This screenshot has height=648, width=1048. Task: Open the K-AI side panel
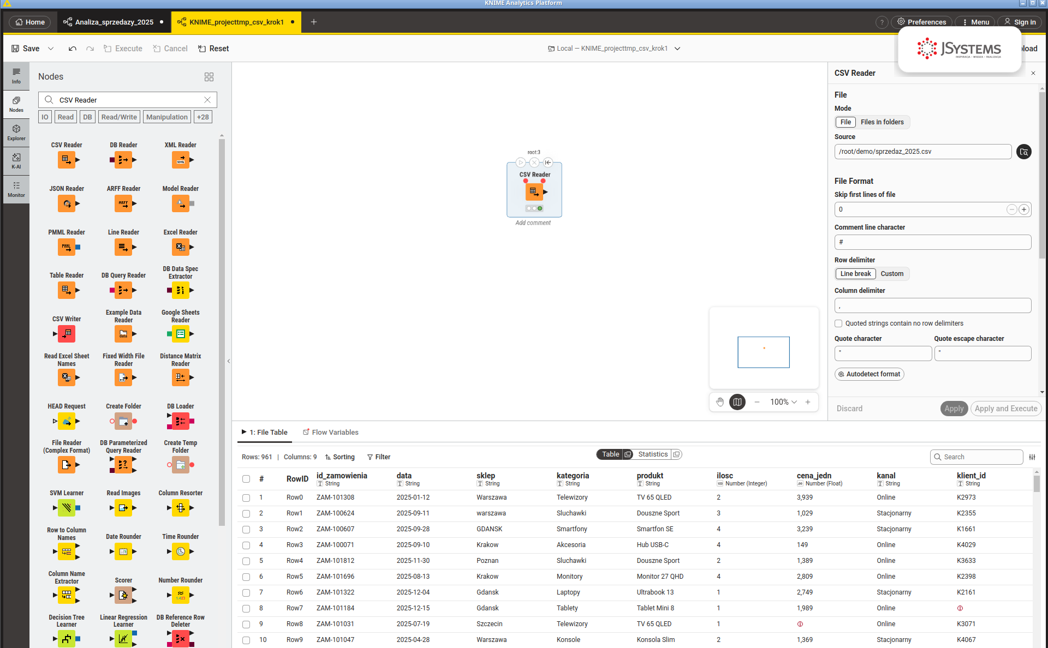[16, 161]
